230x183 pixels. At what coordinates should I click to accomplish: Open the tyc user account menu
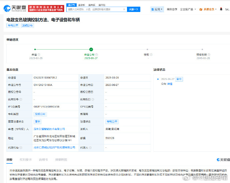click(x=227, y=9)
